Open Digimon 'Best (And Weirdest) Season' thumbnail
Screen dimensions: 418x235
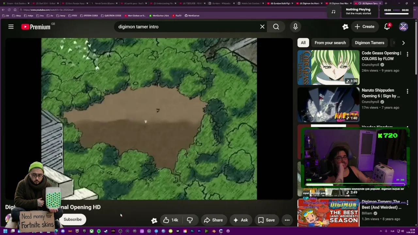tap(328, 213)
